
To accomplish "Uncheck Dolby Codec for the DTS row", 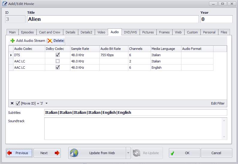I will [x=57, y=55].
